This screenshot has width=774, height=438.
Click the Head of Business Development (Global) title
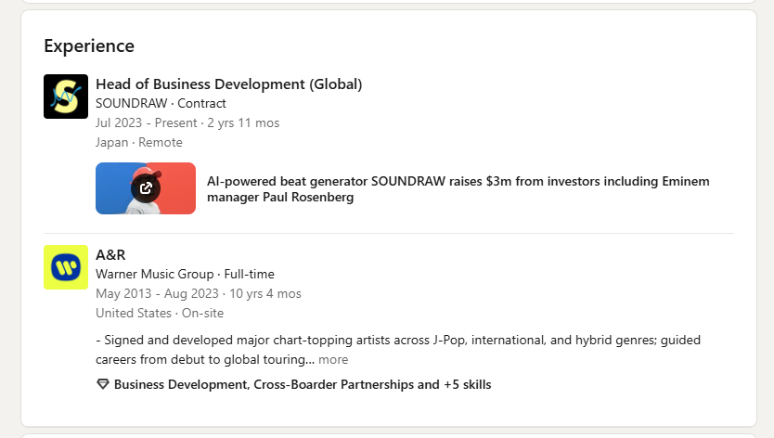[x=229, y=84]
